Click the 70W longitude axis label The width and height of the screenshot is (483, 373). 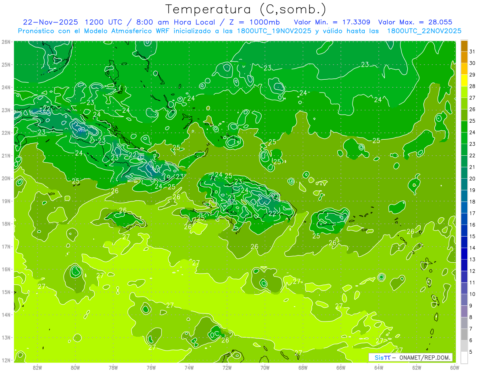click(x=265, y=367)
